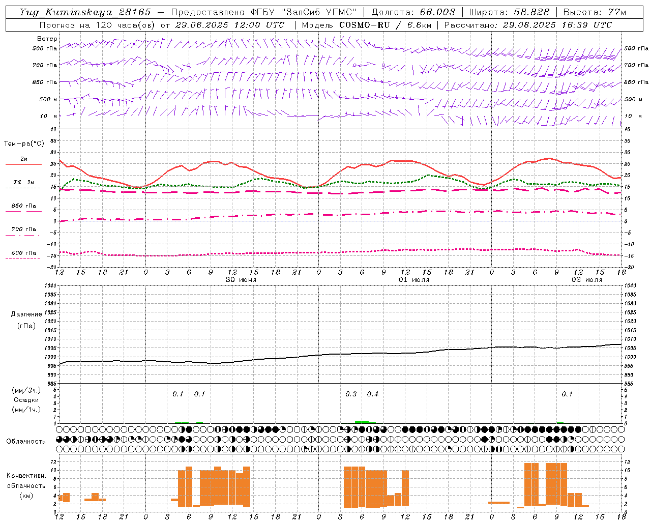
Task: Click the 01 июля date label
Action: (413, 280)
